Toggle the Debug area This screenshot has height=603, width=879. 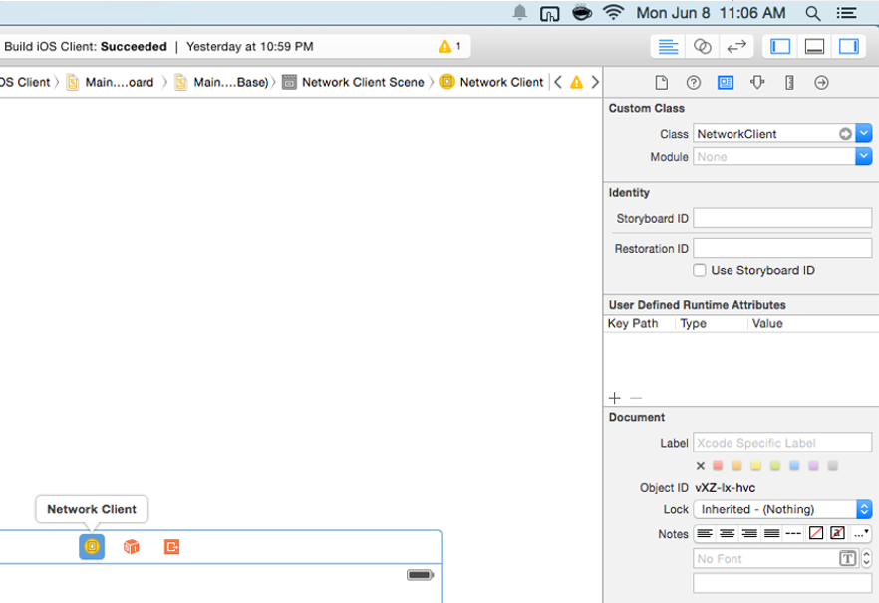(814, 47)
